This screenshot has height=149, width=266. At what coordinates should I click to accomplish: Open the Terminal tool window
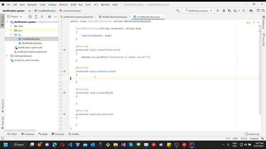click(x=58, y=134)
